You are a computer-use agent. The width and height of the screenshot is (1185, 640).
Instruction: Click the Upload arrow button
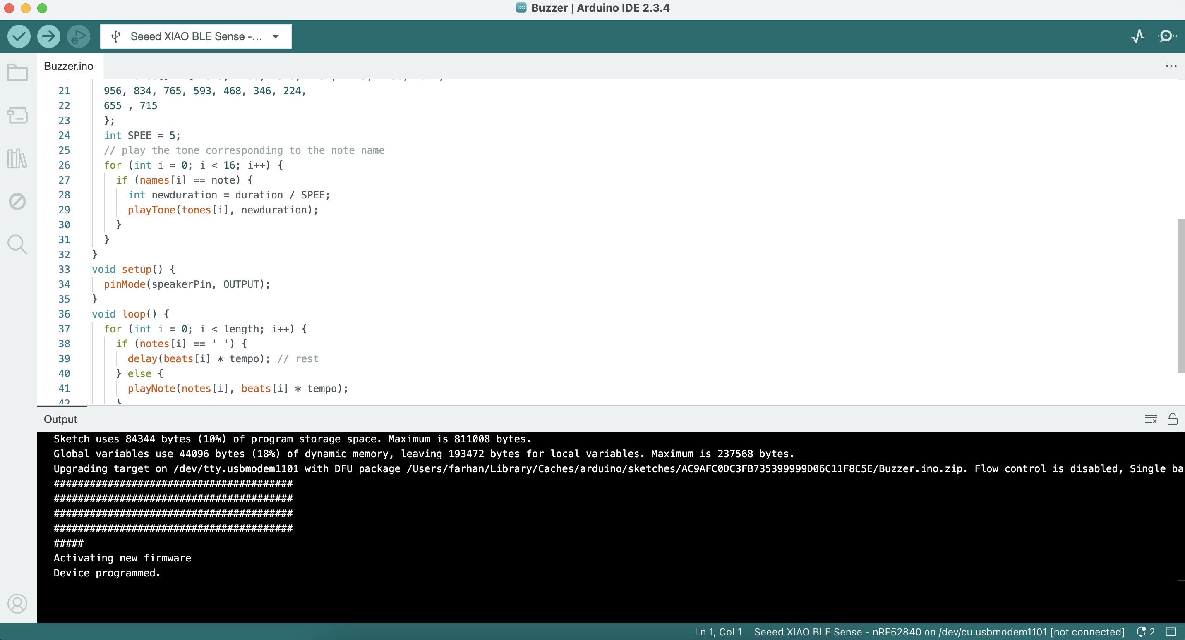point(49,36)
